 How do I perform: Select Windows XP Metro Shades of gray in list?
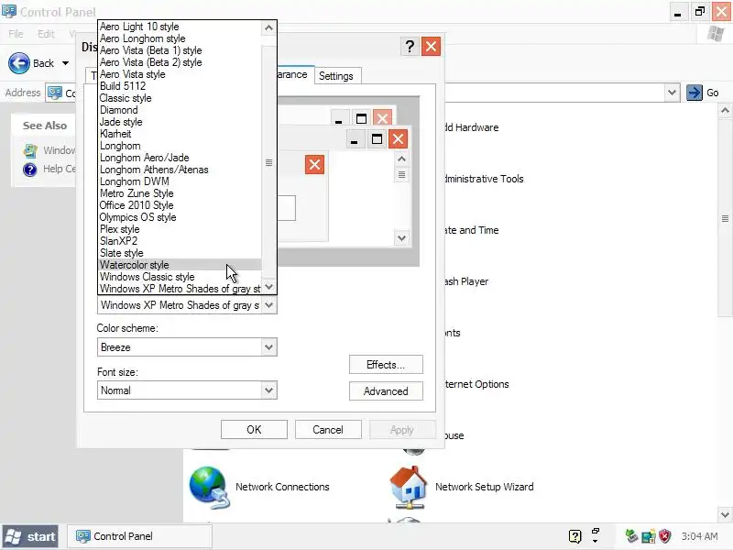click(180, 289)
